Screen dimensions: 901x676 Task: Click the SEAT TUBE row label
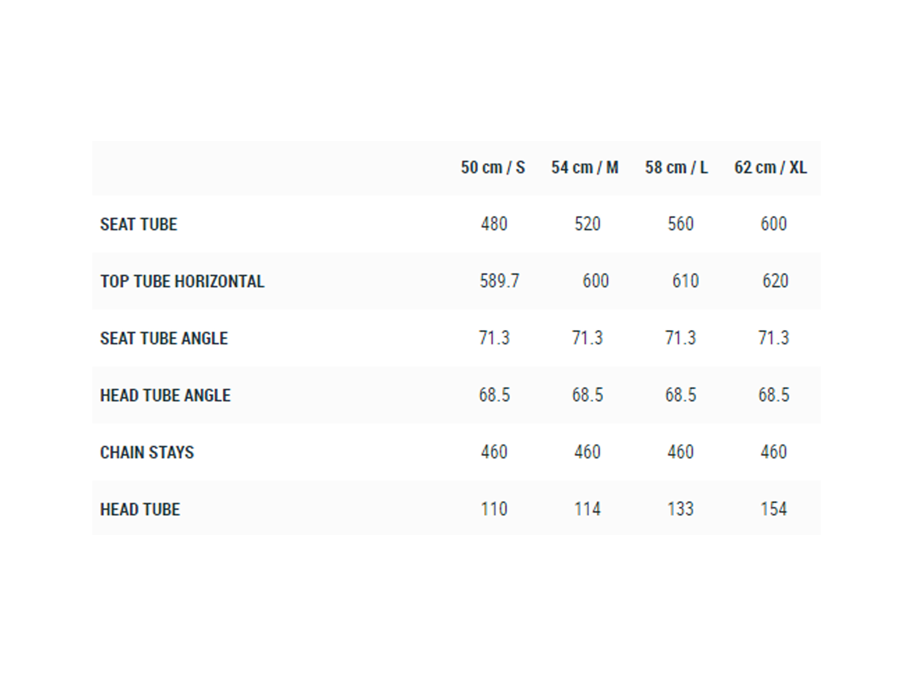pyautogui.click(x=139, y=224)
